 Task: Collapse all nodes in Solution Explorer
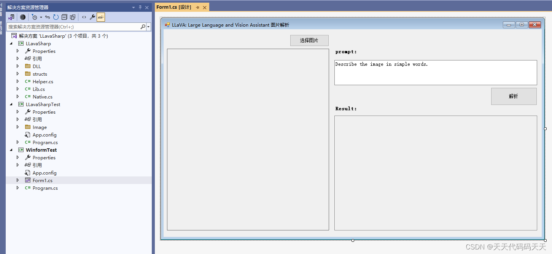[64, 17]
